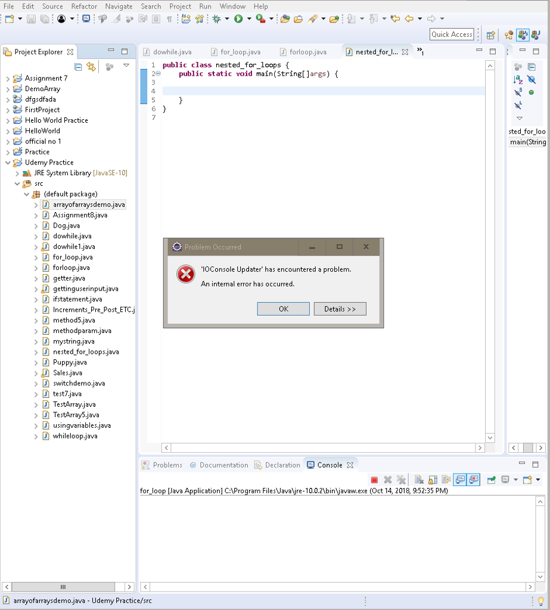The width and height of the screenshot is (550, 610).
Task: Toggle Hide Fields in Outline view
Action: tap(532, 80)
